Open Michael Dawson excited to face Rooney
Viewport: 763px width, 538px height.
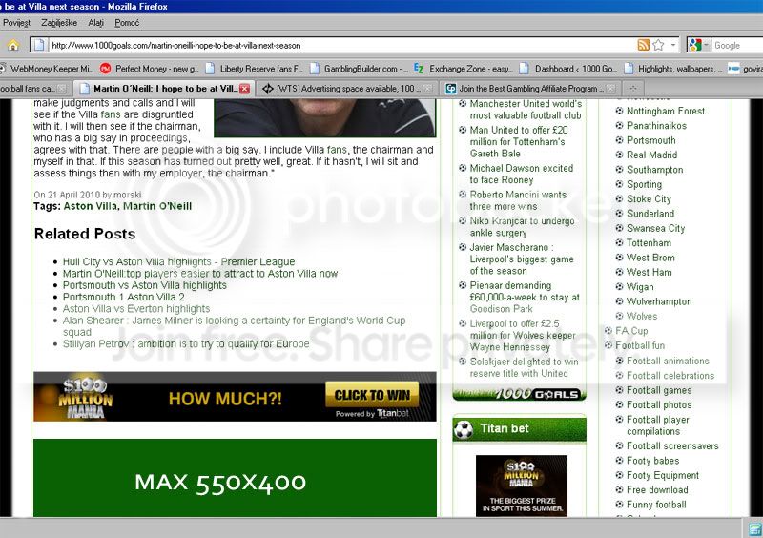point(521,174)
